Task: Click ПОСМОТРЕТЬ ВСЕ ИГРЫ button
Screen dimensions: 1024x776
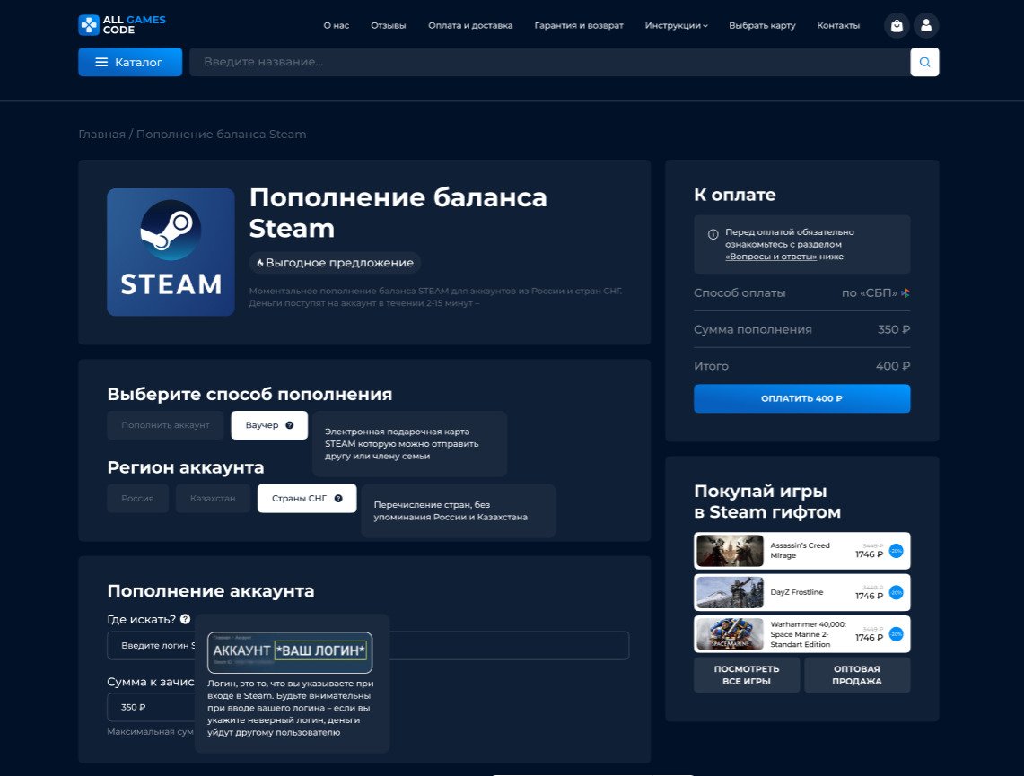Action: tap(747, 675)
